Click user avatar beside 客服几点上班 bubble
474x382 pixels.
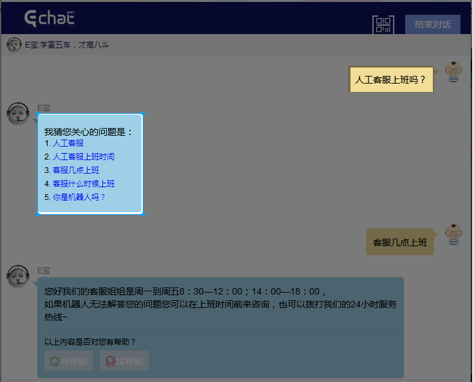tap(453, 235)
